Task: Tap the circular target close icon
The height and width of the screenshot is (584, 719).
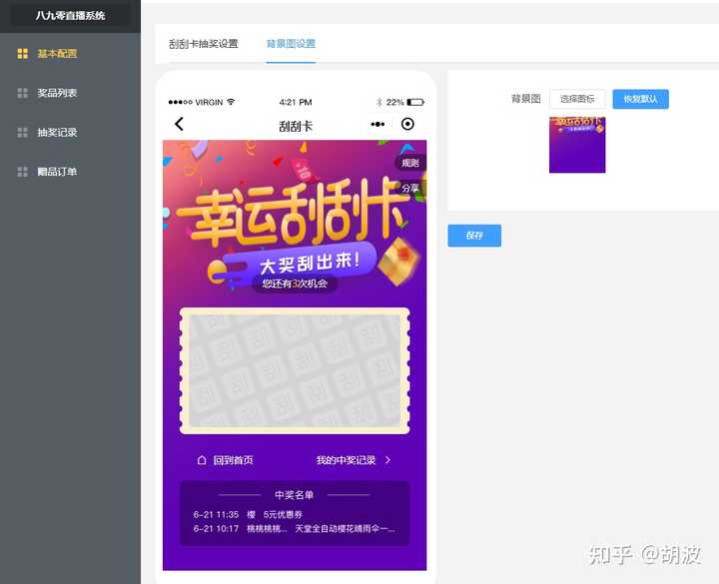Action: (x=407, y=125)
